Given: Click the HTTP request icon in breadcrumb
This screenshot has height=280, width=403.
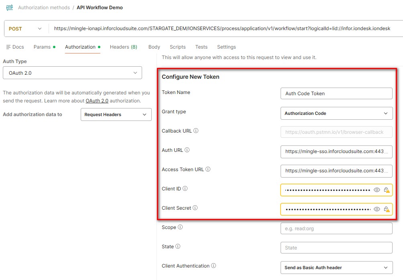Looking at the screenshot, I should coord(10,8).
